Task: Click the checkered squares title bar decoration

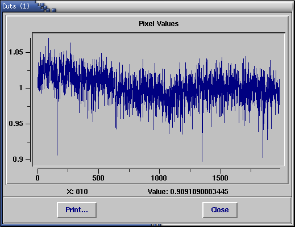Action: (x=46, y=7)
